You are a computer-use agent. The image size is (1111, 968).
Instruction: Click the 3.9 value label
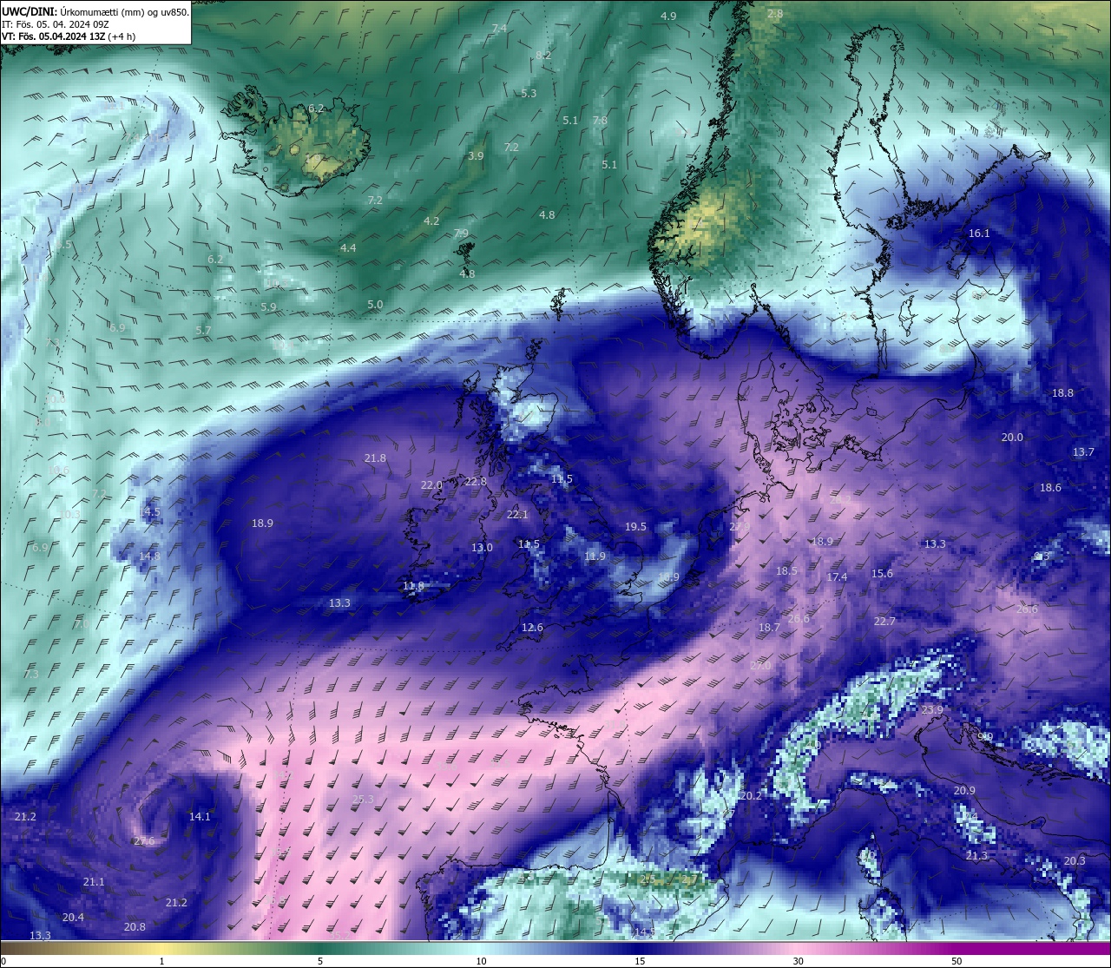(x=476, y=156)
